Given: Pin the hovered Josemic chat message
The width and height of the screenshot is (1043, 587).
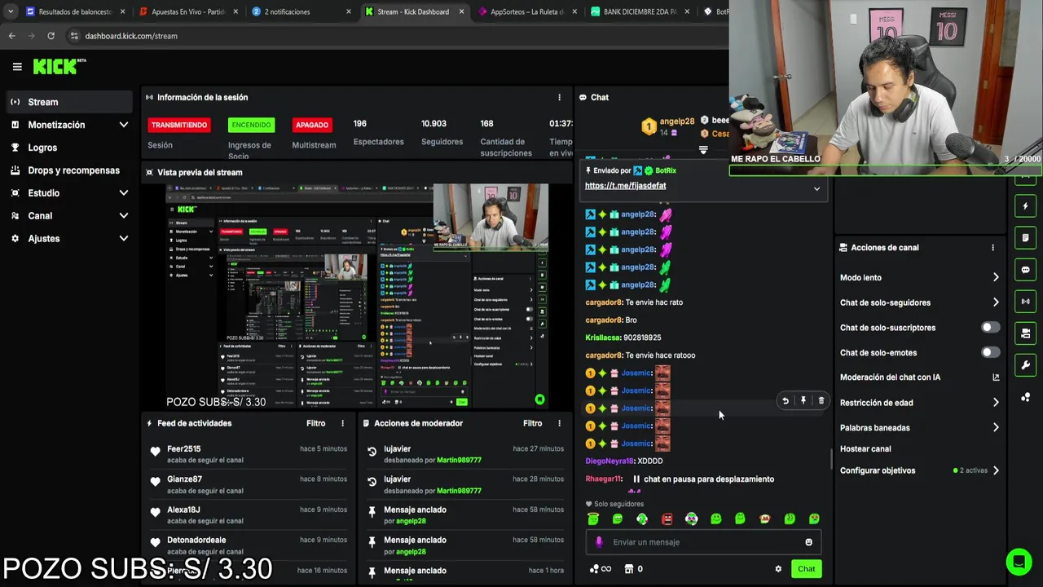Looking at the screenshot, I should [803, 400].
